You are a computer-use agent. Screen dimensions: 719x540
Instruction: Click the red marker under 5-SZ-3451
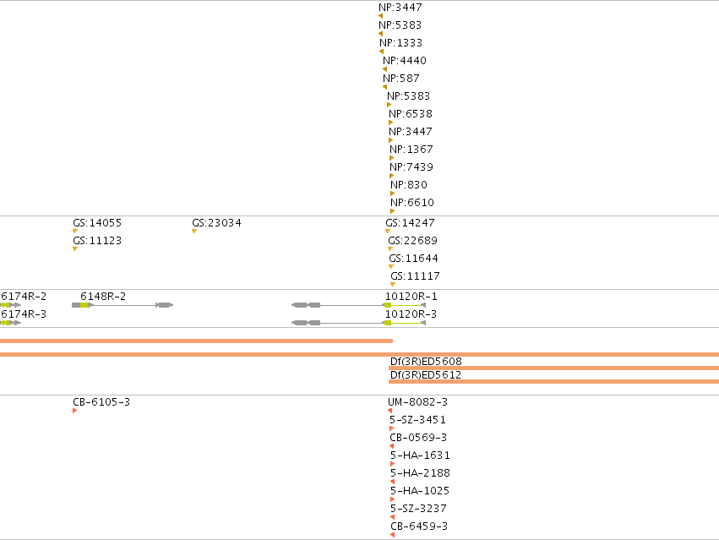click(391, 428)
